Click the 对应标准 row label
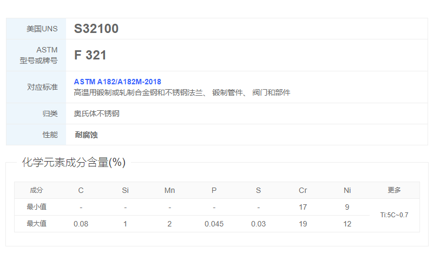 point(42,87)
